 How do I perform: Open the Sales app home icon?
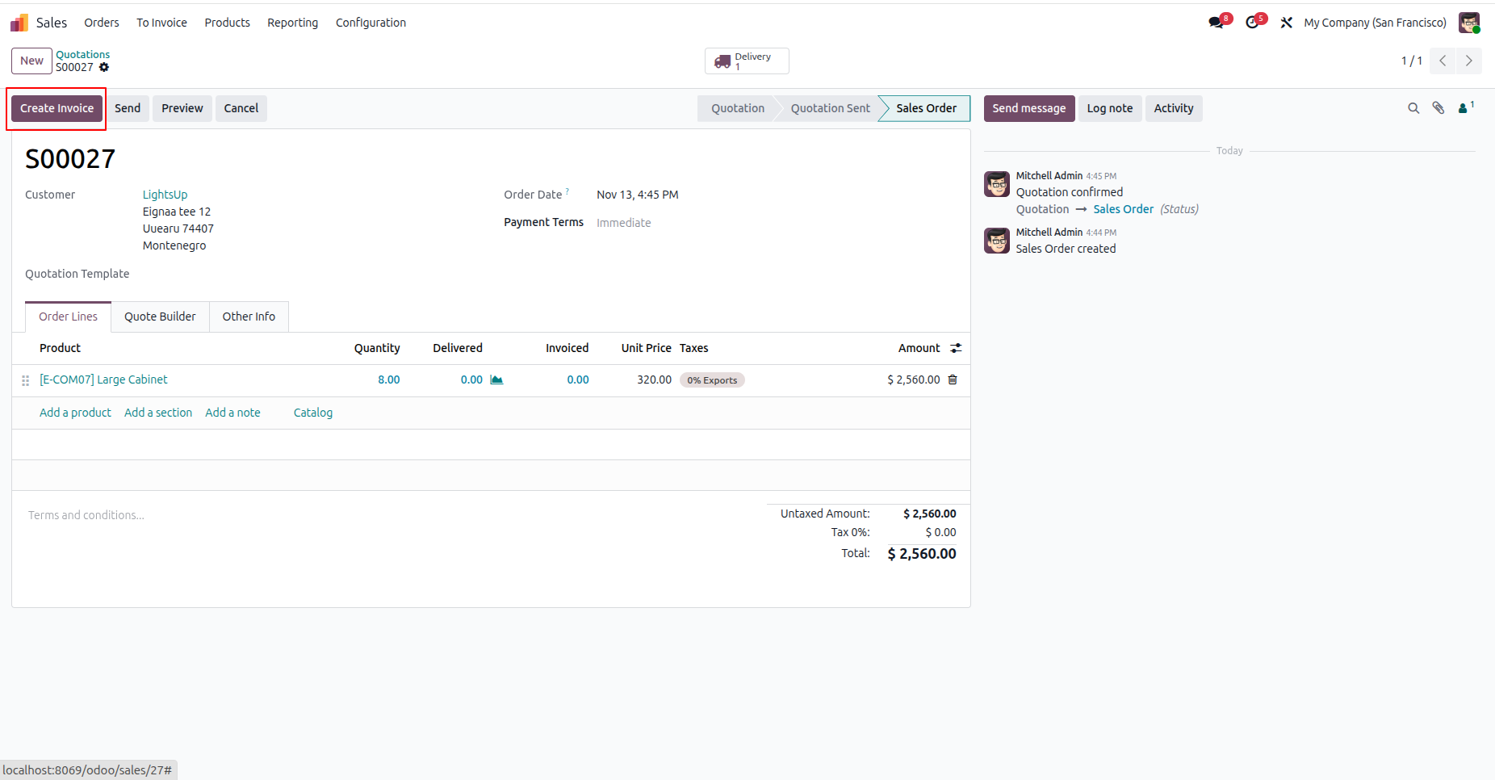pyautogui.click(x=19, y=23)
